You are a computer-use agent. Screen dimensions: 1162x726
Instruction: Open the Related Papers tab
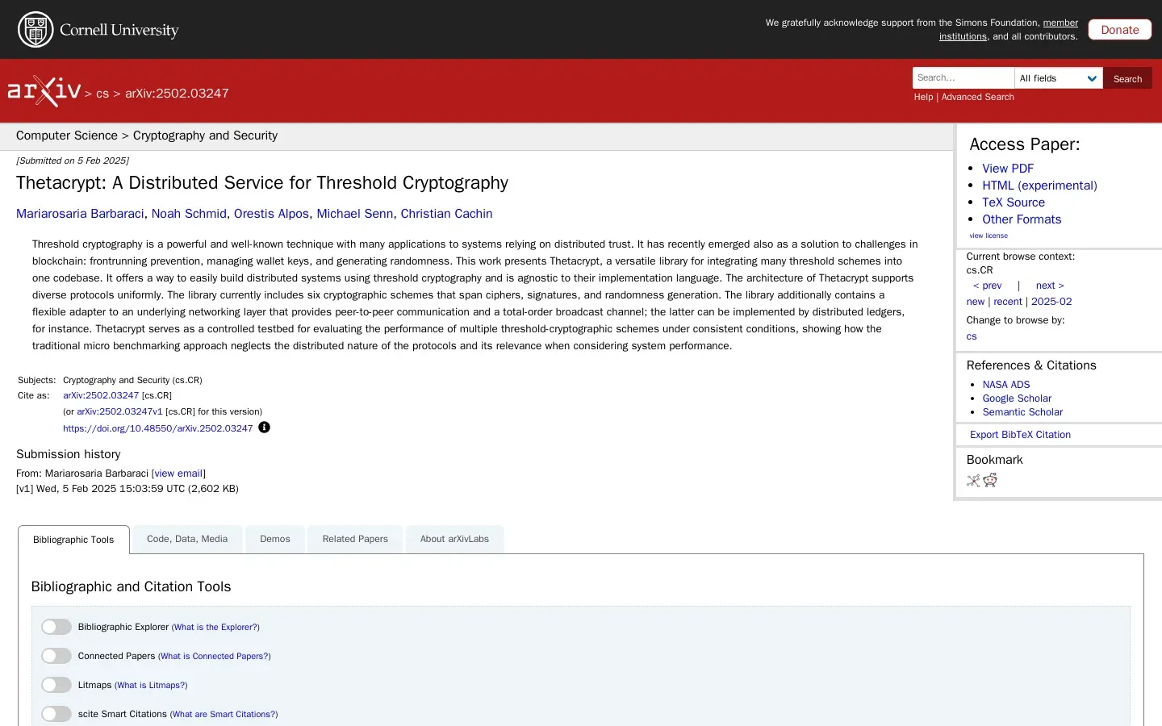(355, 539)
